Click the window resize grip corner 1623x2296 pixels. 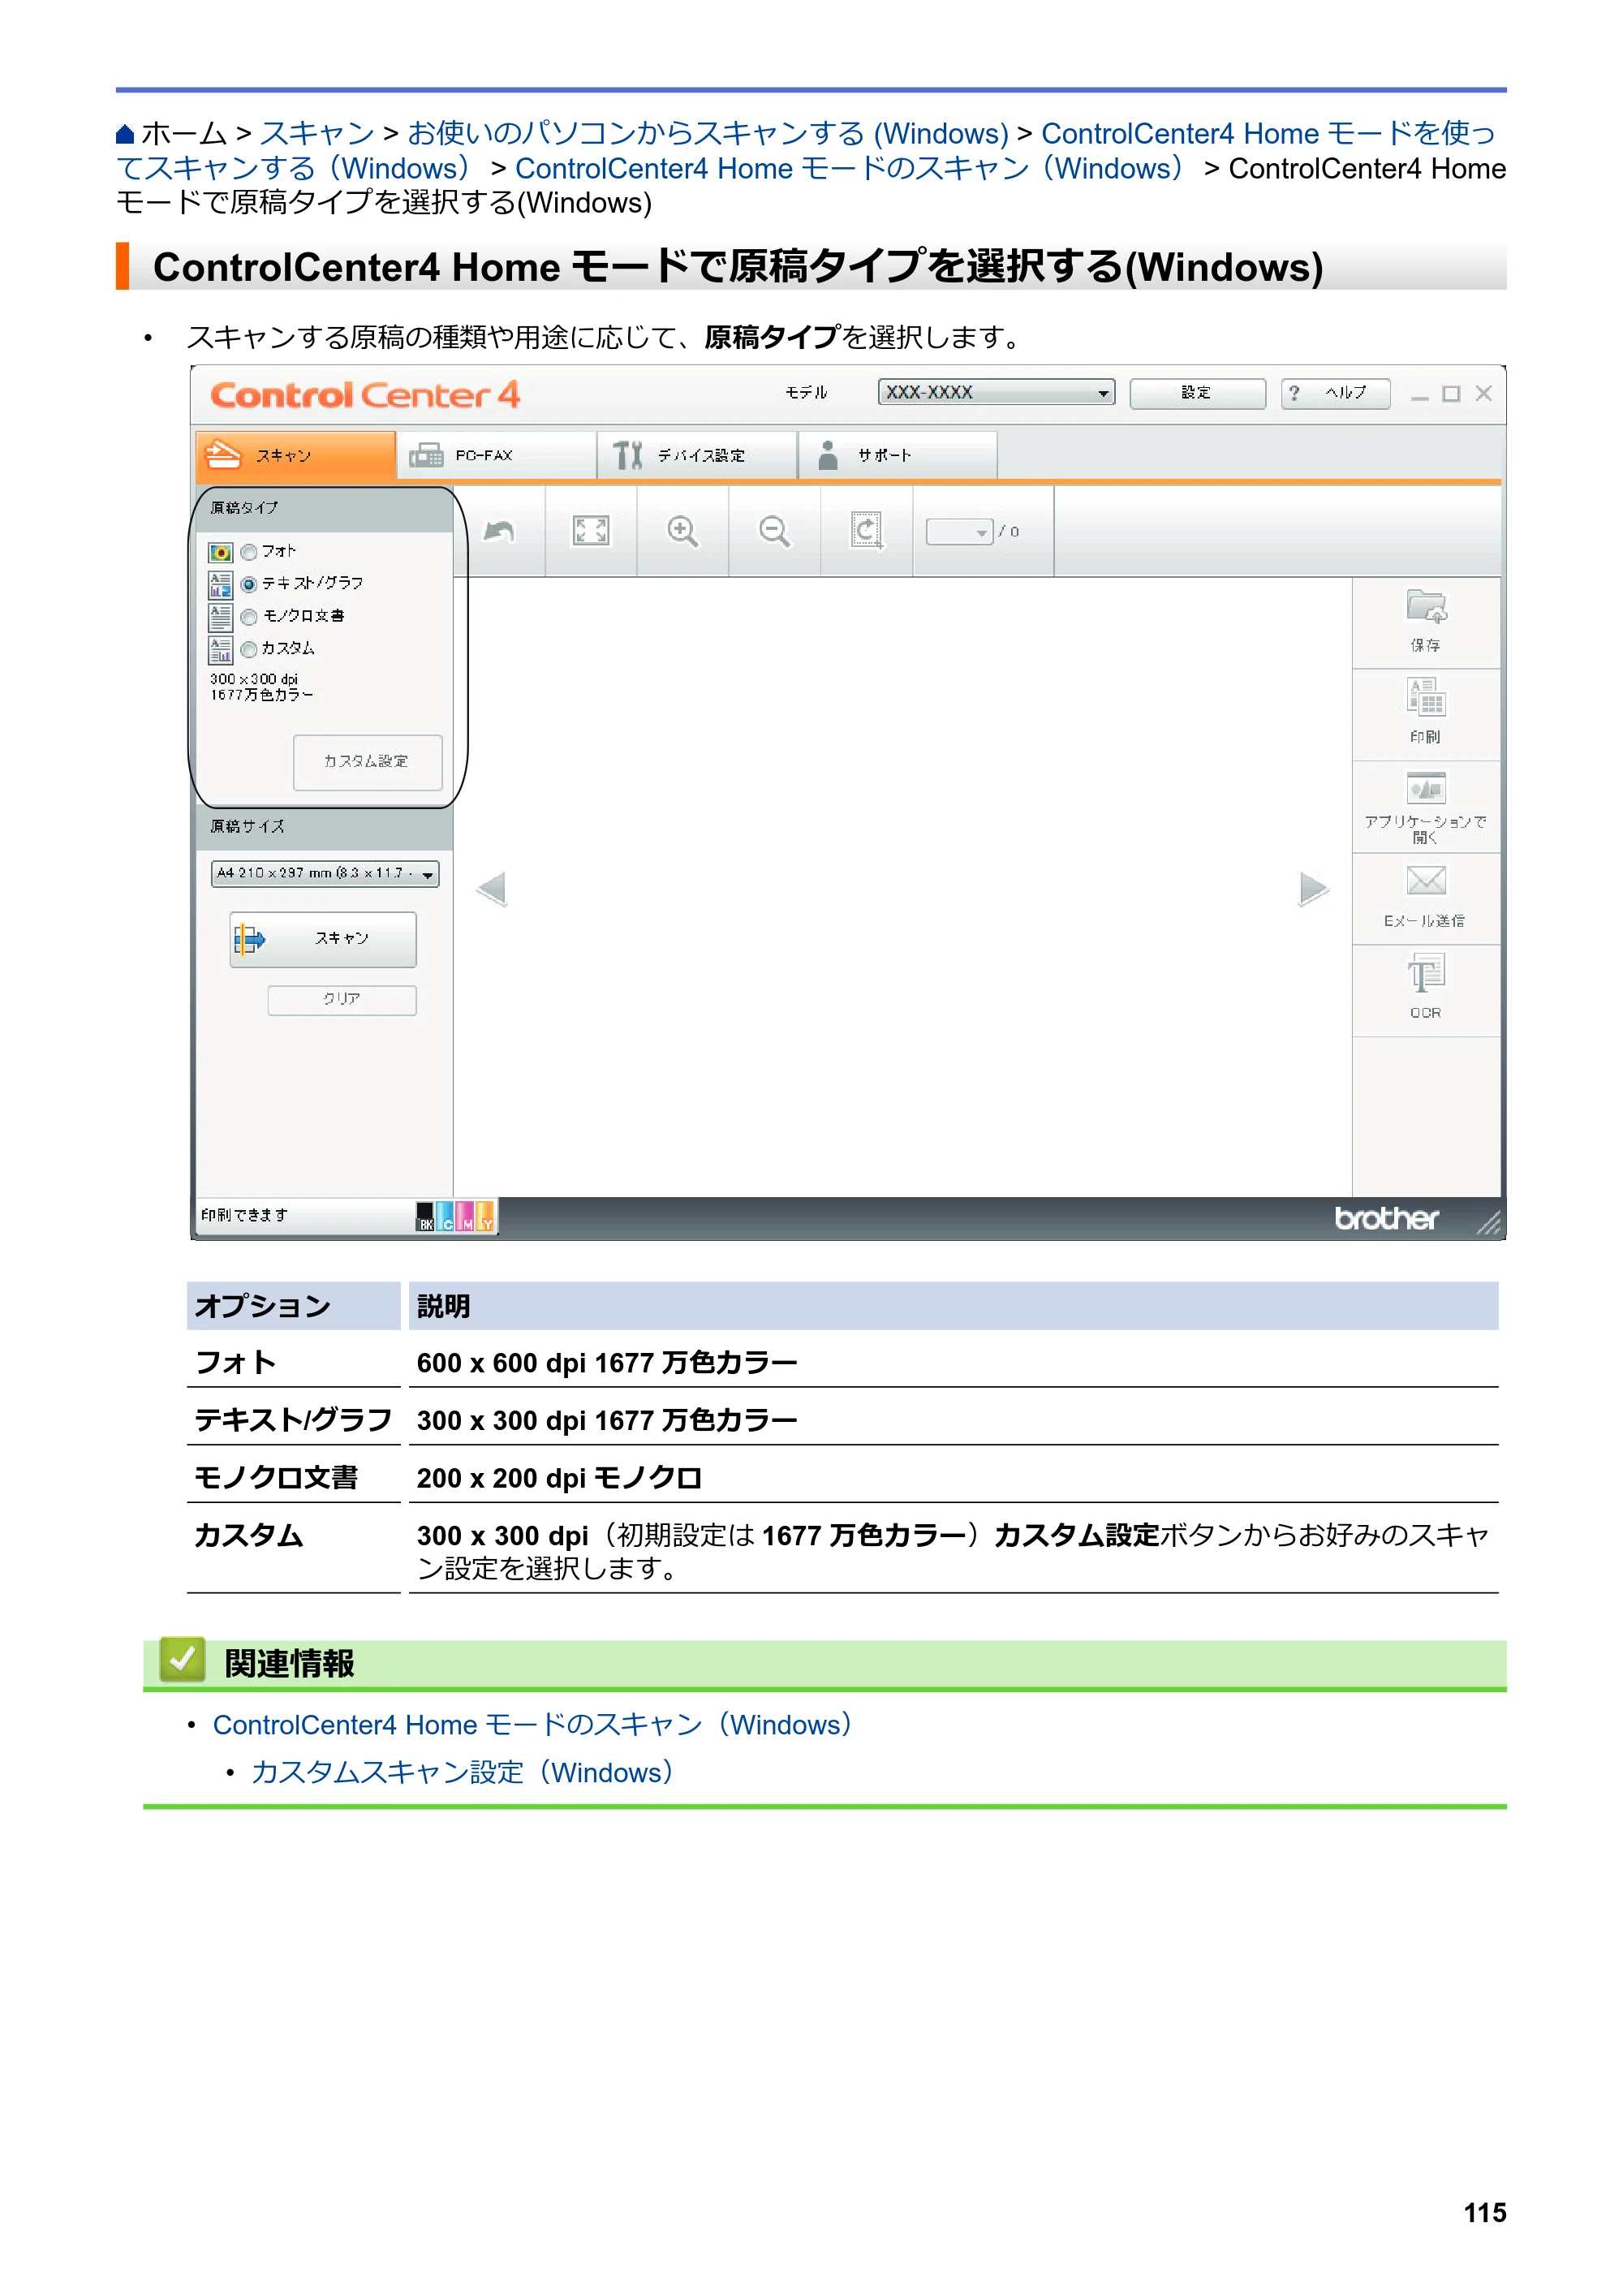pos(1489,1223)
